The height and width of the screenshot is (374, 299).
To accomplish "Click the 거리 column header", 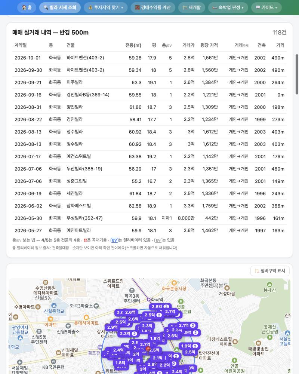I will pos(280,45).
